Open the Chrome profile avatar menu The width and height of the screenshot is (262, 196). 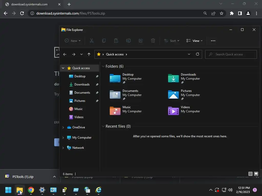(248, 13)
